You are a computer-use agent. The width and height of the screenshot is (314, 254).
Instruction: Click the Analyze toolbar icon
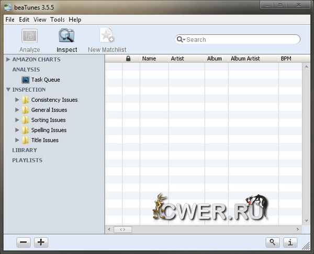[x=29, y=36]
